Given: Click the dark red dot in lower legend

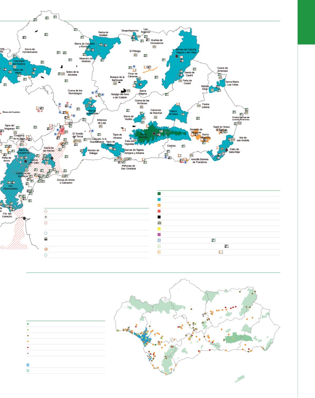Looking at the screenshot, I should [x=28, y=347].
